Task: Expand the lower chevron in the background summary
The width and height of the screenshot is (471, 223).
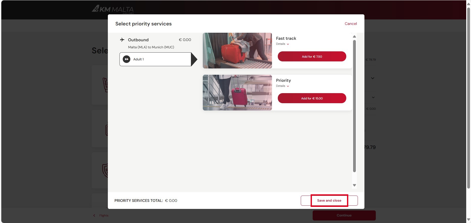Action: point(373,97)
